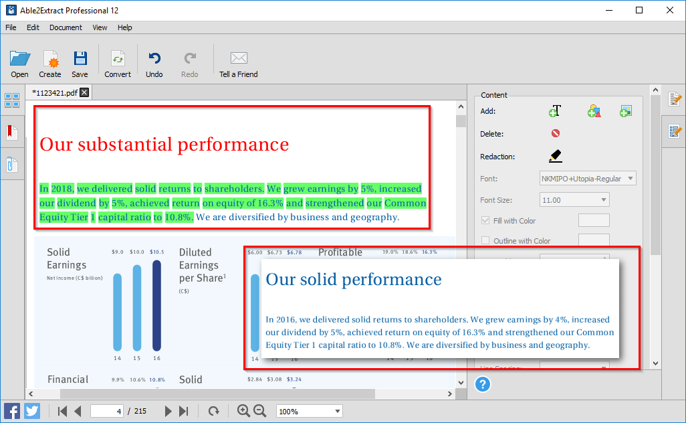Image resolution: width=686 pixels, height=423 pixels.
Task: Open the Edit menu
Action: [33, 27]
